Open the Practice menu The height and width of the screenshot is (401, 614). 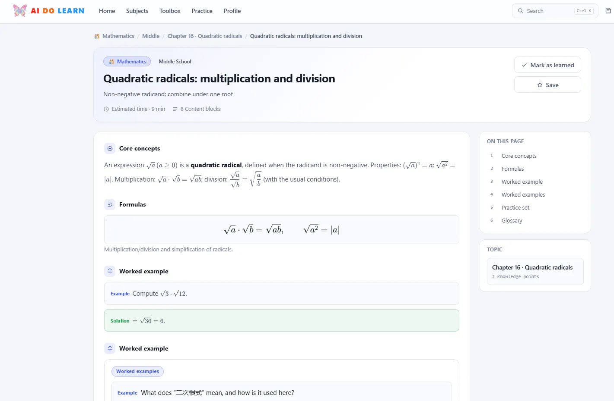coord(202,11)
